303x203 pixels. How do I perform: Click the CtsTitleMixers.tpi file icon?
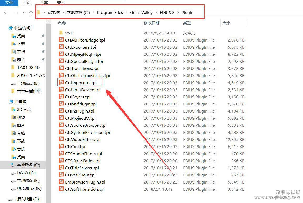pos(61,168)
